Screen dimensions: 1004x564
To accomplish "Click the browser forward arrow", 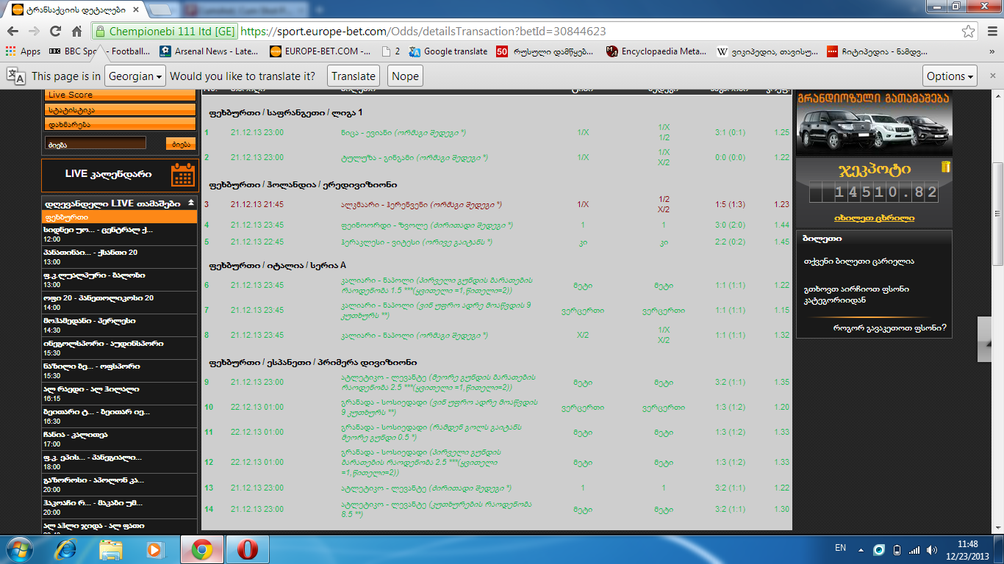I will (34, 32).
